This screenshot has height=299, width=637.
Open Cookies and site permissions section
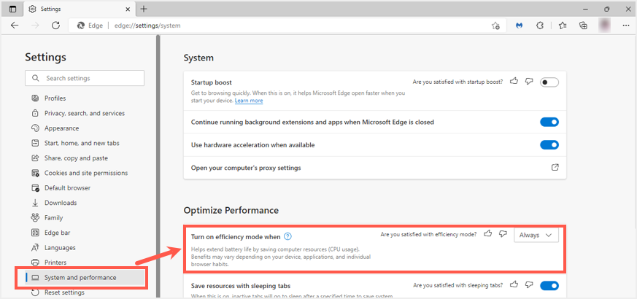coord(85,173)
